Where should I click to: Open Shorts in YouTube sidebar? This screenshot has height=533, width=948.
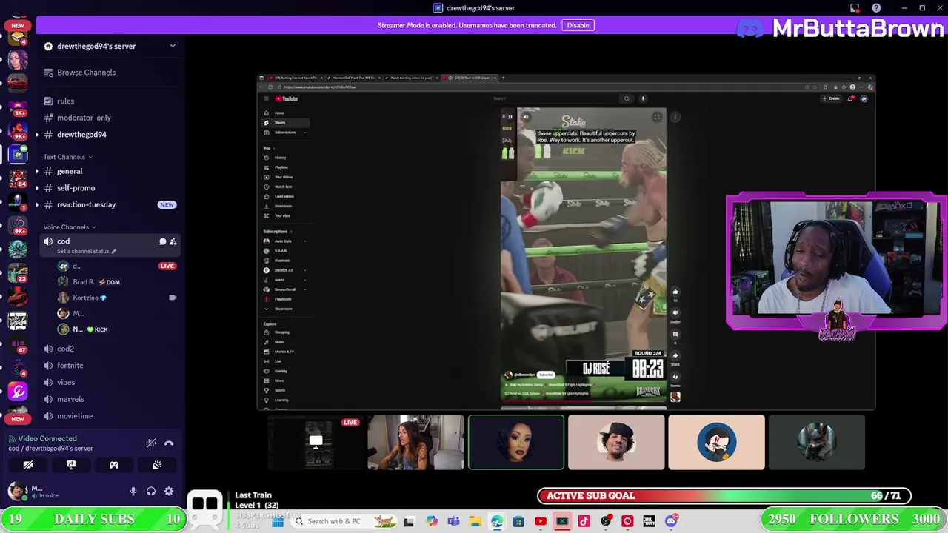tap(286, 122)
